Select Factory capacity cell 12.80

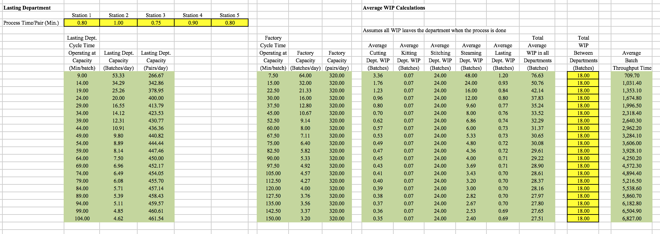(305, 105)
